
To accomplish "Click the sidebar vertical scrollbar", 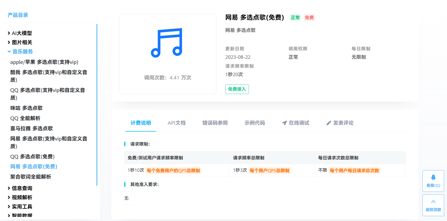I will (x=97, y=105).
